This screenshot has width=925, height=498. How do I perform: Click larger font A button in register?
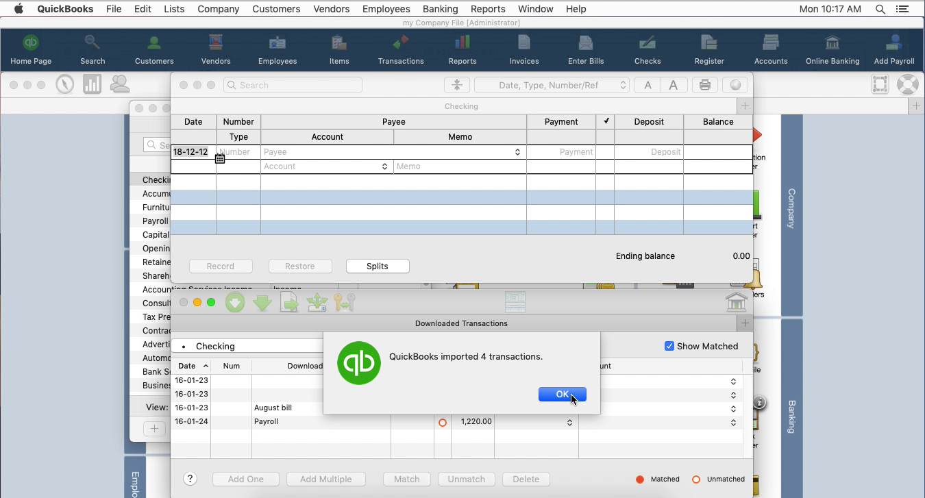[x=674, y=85]
